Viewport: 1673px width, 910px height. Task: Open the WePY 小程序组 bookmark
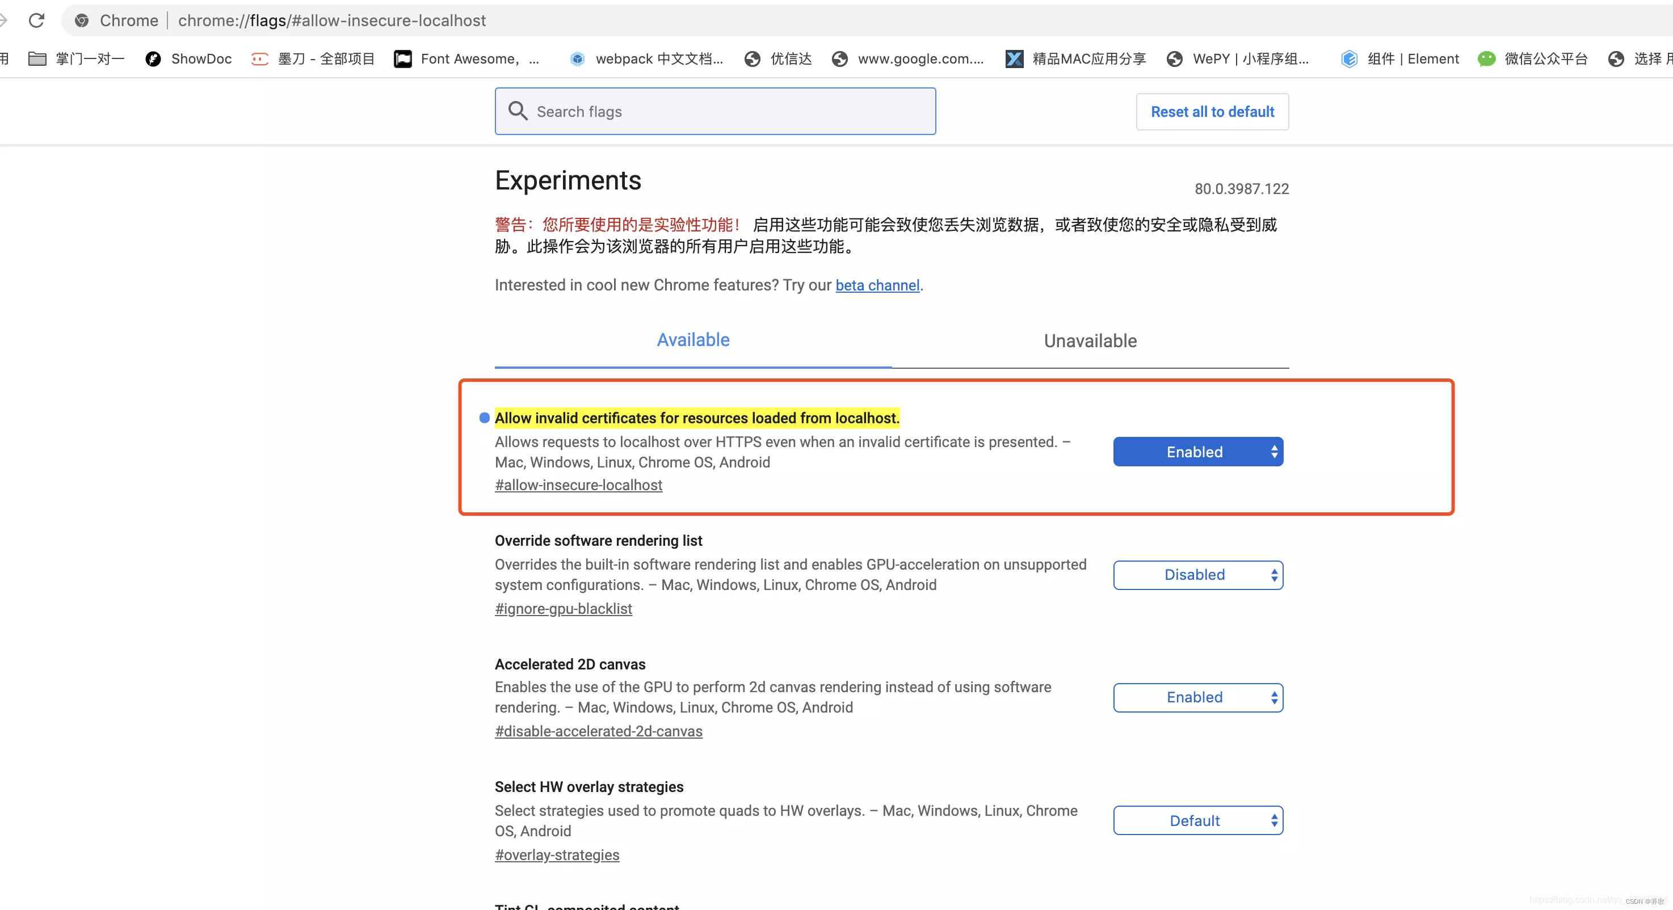(1237, 58)
